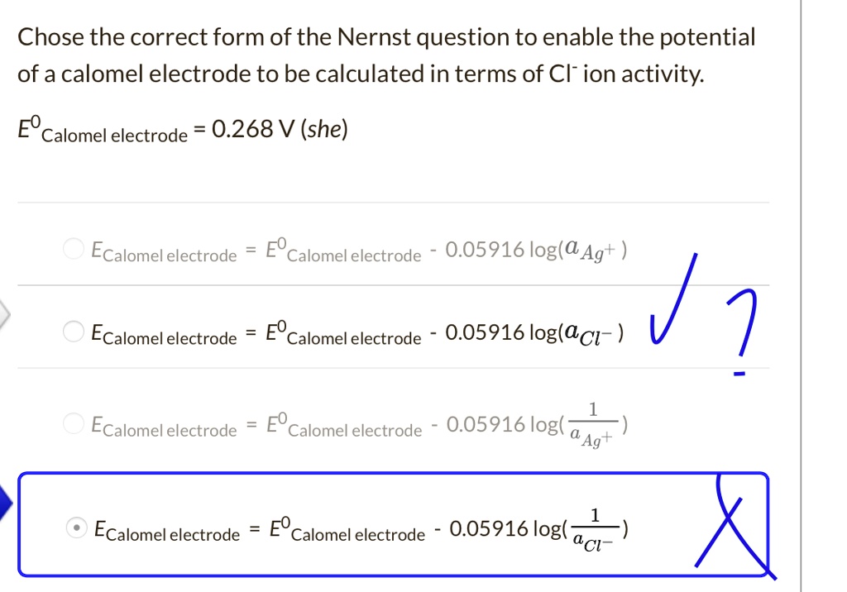Click the fraction 1/a_Ag+ in the third option
Screen dimensions: 847x592
pos(592,423)
